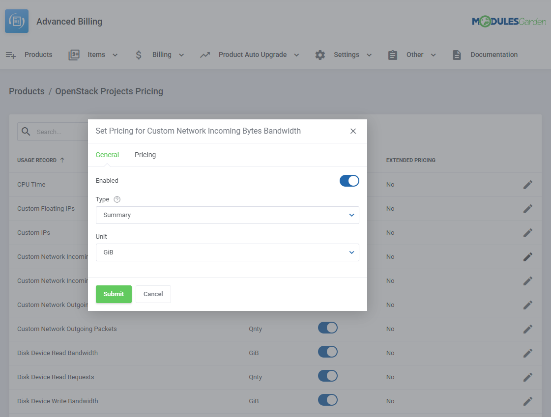This screenshot has width=551, height=417.
Task: Click the Extended Pricing column header
Action: 411,160
